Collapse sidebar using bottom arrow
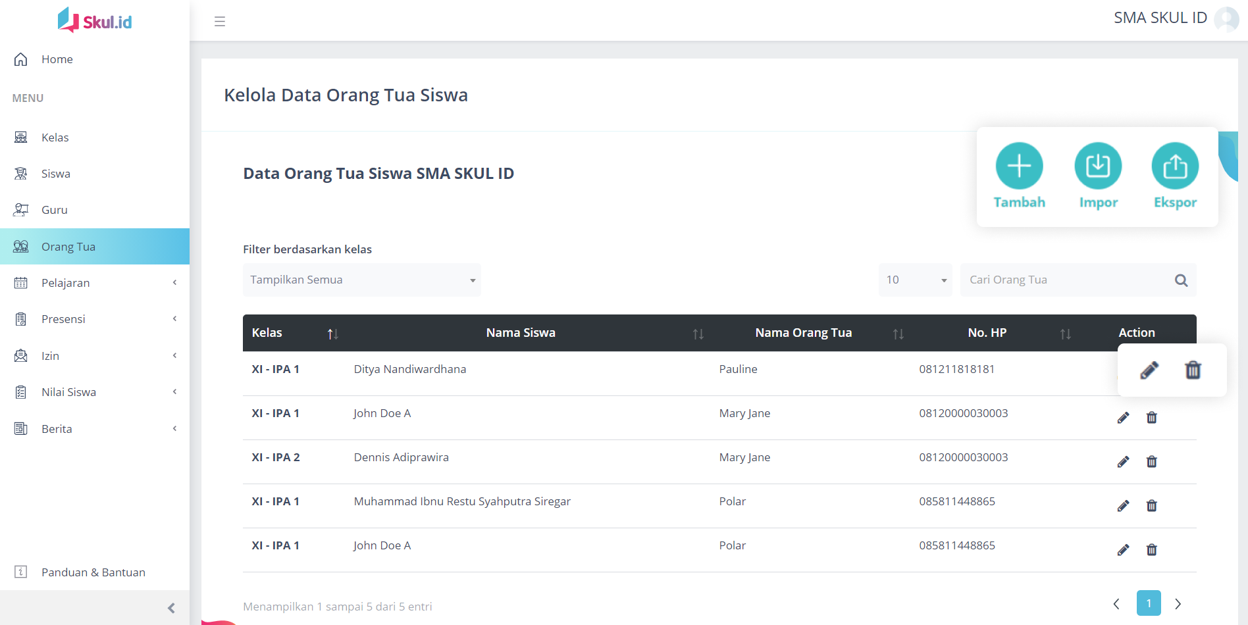This screenshot has width=1248, height=625. (171, 608)
